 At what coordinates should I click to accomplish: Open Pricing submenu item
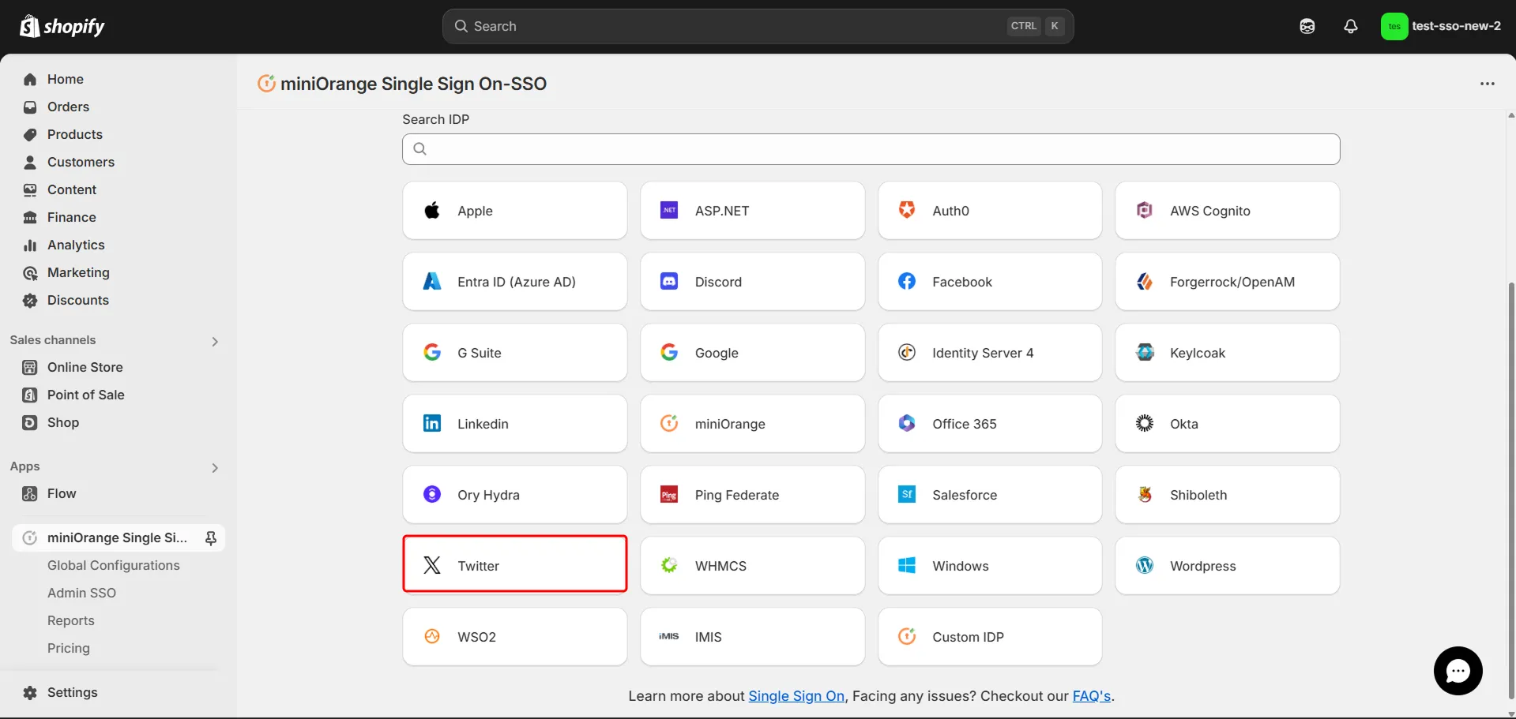click(68, 648)
